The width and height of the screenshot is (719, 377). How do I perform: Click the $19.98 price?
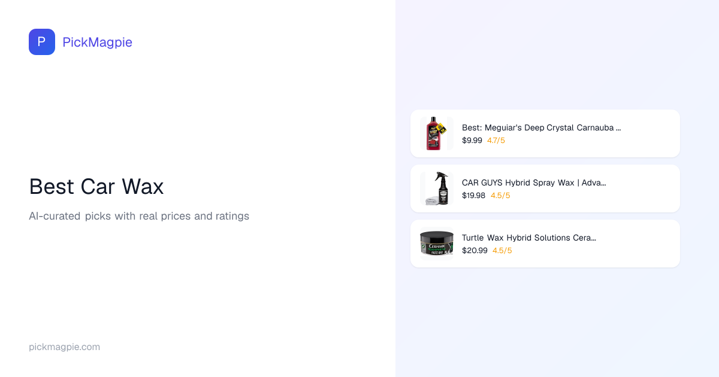coord(473,196)
